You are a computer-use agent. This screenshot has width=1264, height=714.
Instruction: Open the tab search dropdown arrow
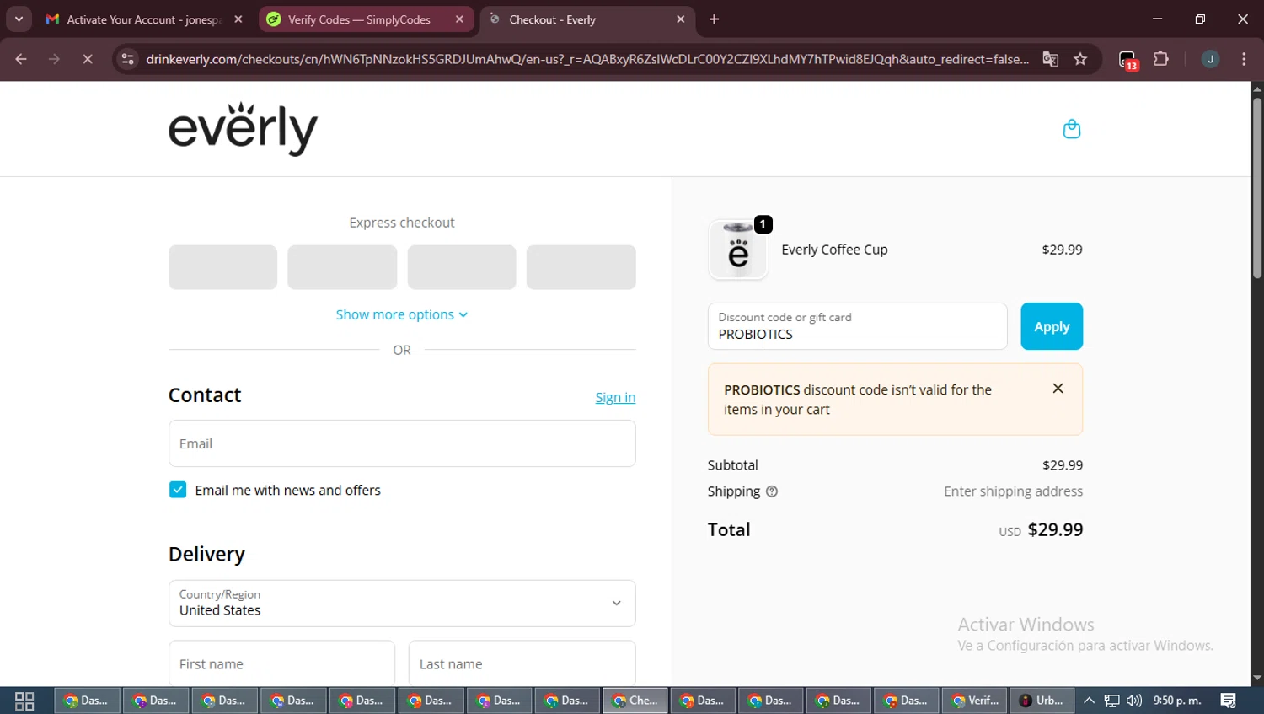pyautogui.click(x=19, y=19)
